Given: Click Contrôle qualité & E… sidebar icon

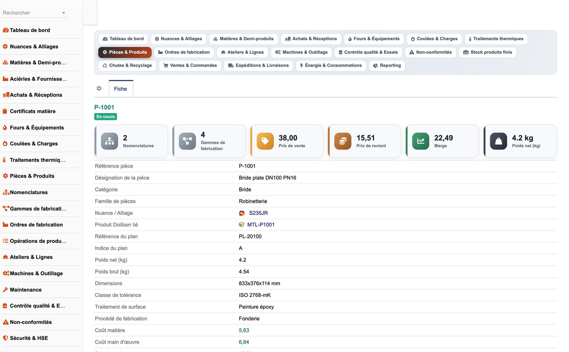Looking at the screenshot, I should pyautogui.click(x=5, y=306).
